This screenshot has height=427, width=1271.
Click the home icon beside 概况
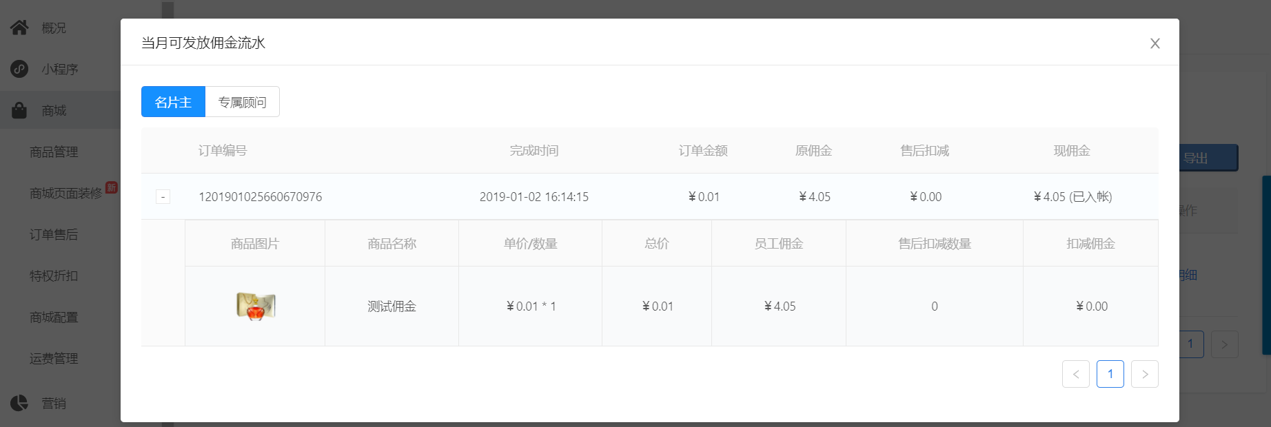pos(19,28)
